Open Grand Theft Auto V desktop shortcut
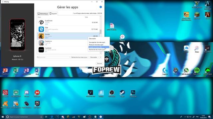This screenshot has height=119, width=213. (x=197, y=5)
